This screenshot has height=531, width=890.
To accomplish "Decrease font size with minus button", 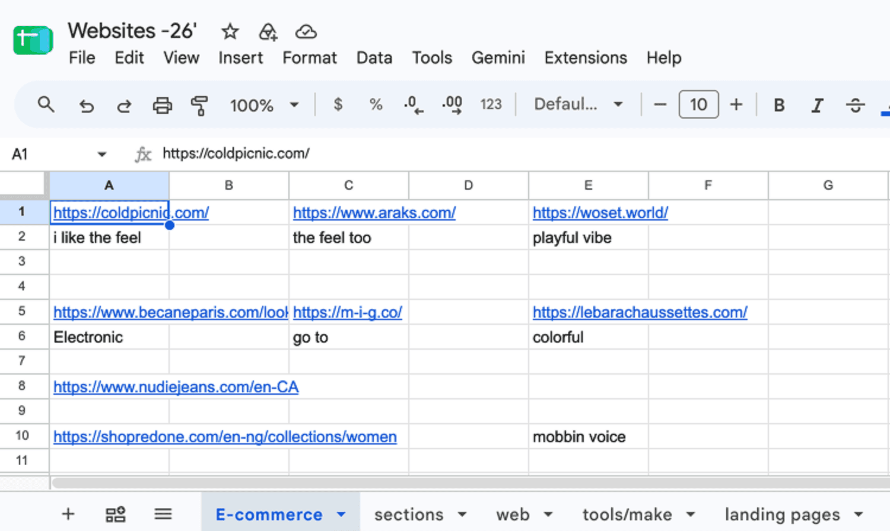I will pyautogui.click(x=660, y=105).
